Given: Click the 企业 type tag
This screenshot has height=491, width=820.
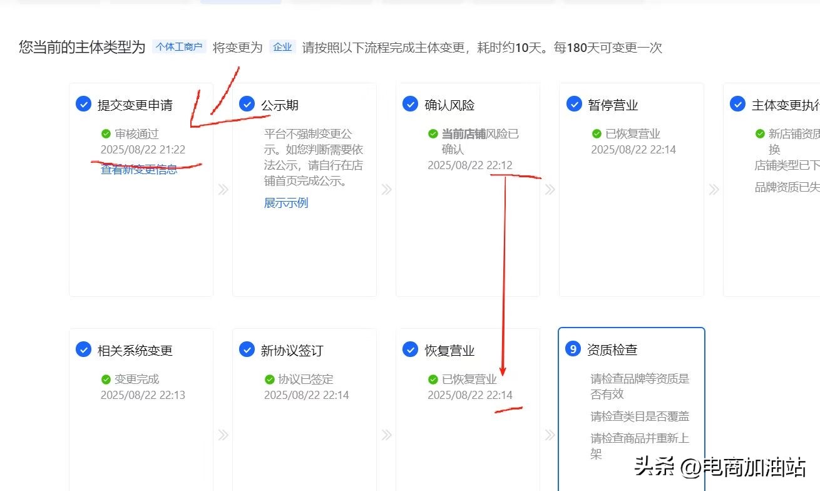Looking at the screenshot, I should pos(282,47).
